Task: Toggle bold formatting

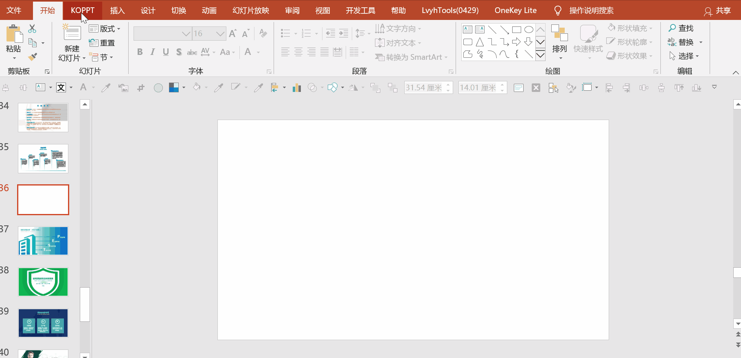Action: click(x=140, y=52)
